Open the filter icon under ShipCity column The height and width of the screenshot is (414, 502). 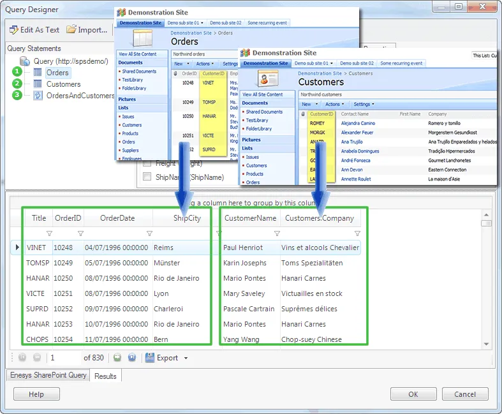click(218, 233)
